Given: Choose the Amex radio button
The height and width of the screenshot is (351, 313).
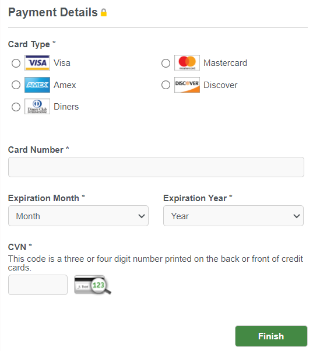Looking at the screenshot, I should [16, 85].
